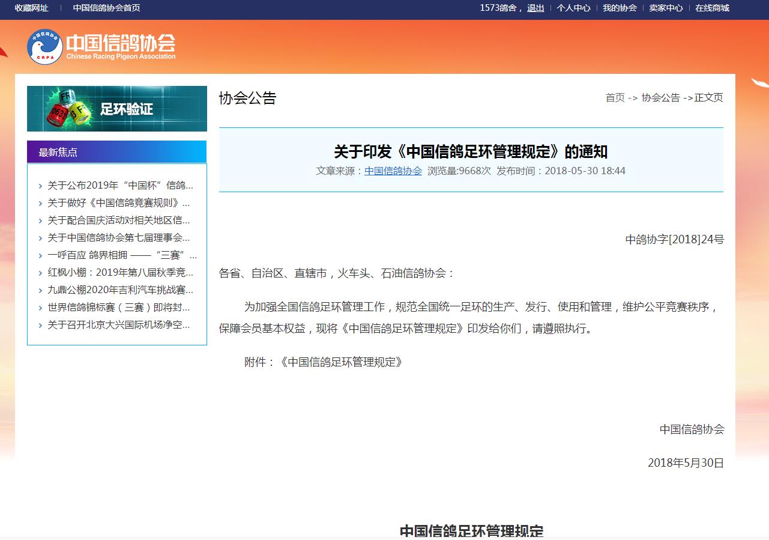Open news 红枫小棚：2019年第八届秋季竞

pos(120,273)
